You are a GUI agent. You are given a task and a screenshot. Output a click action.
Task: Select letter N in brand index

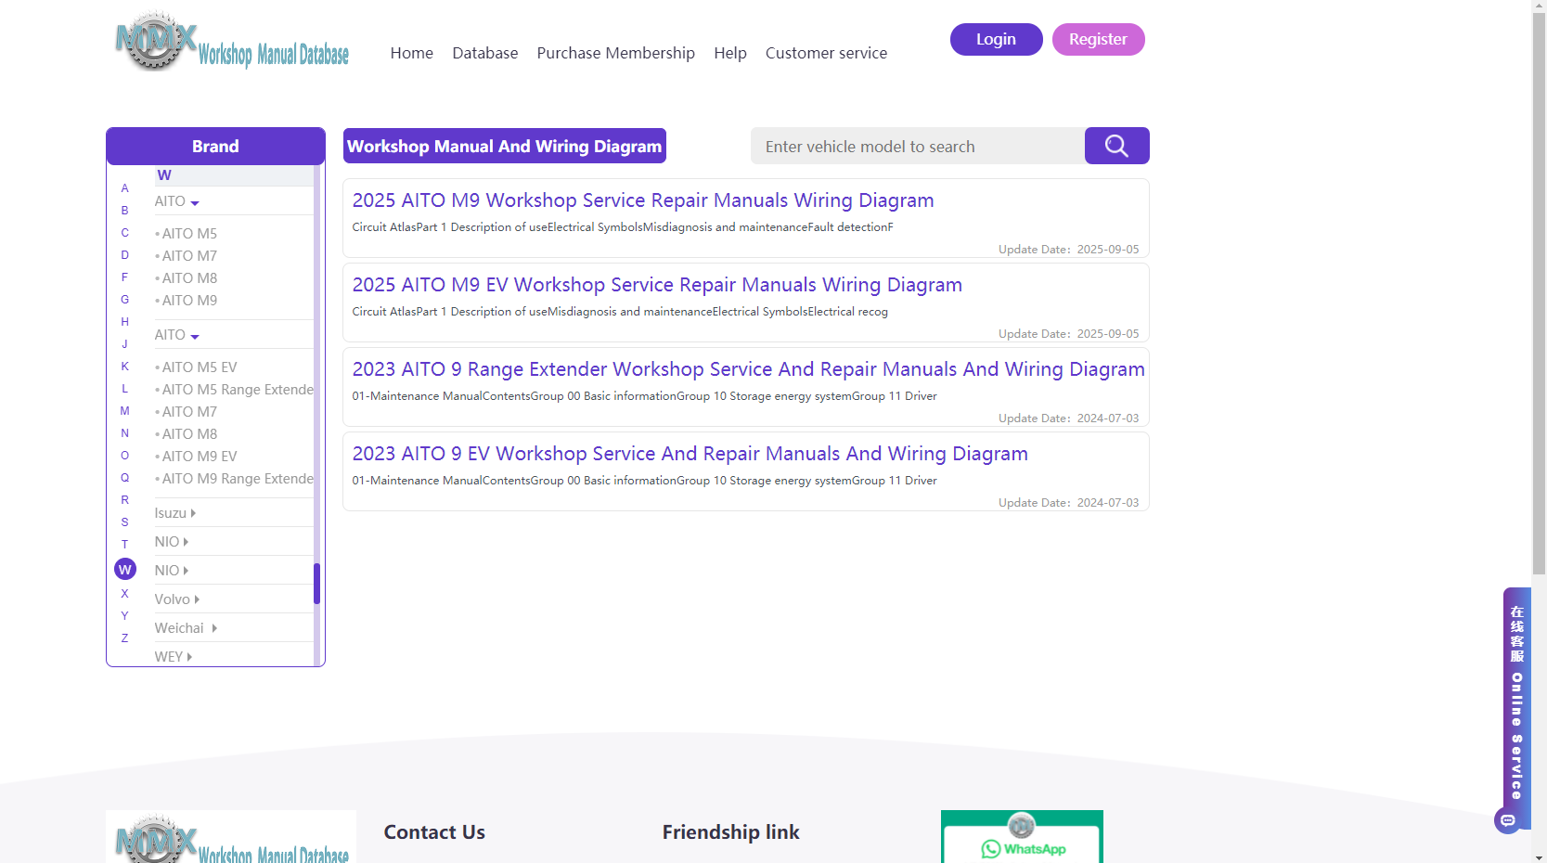(125, 433)
